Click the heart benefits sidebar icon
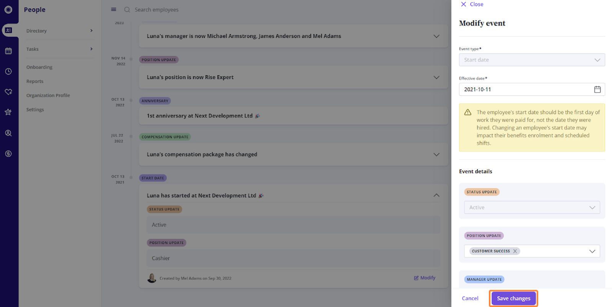This screenshot has width=612, height=307. pos(8,92)
